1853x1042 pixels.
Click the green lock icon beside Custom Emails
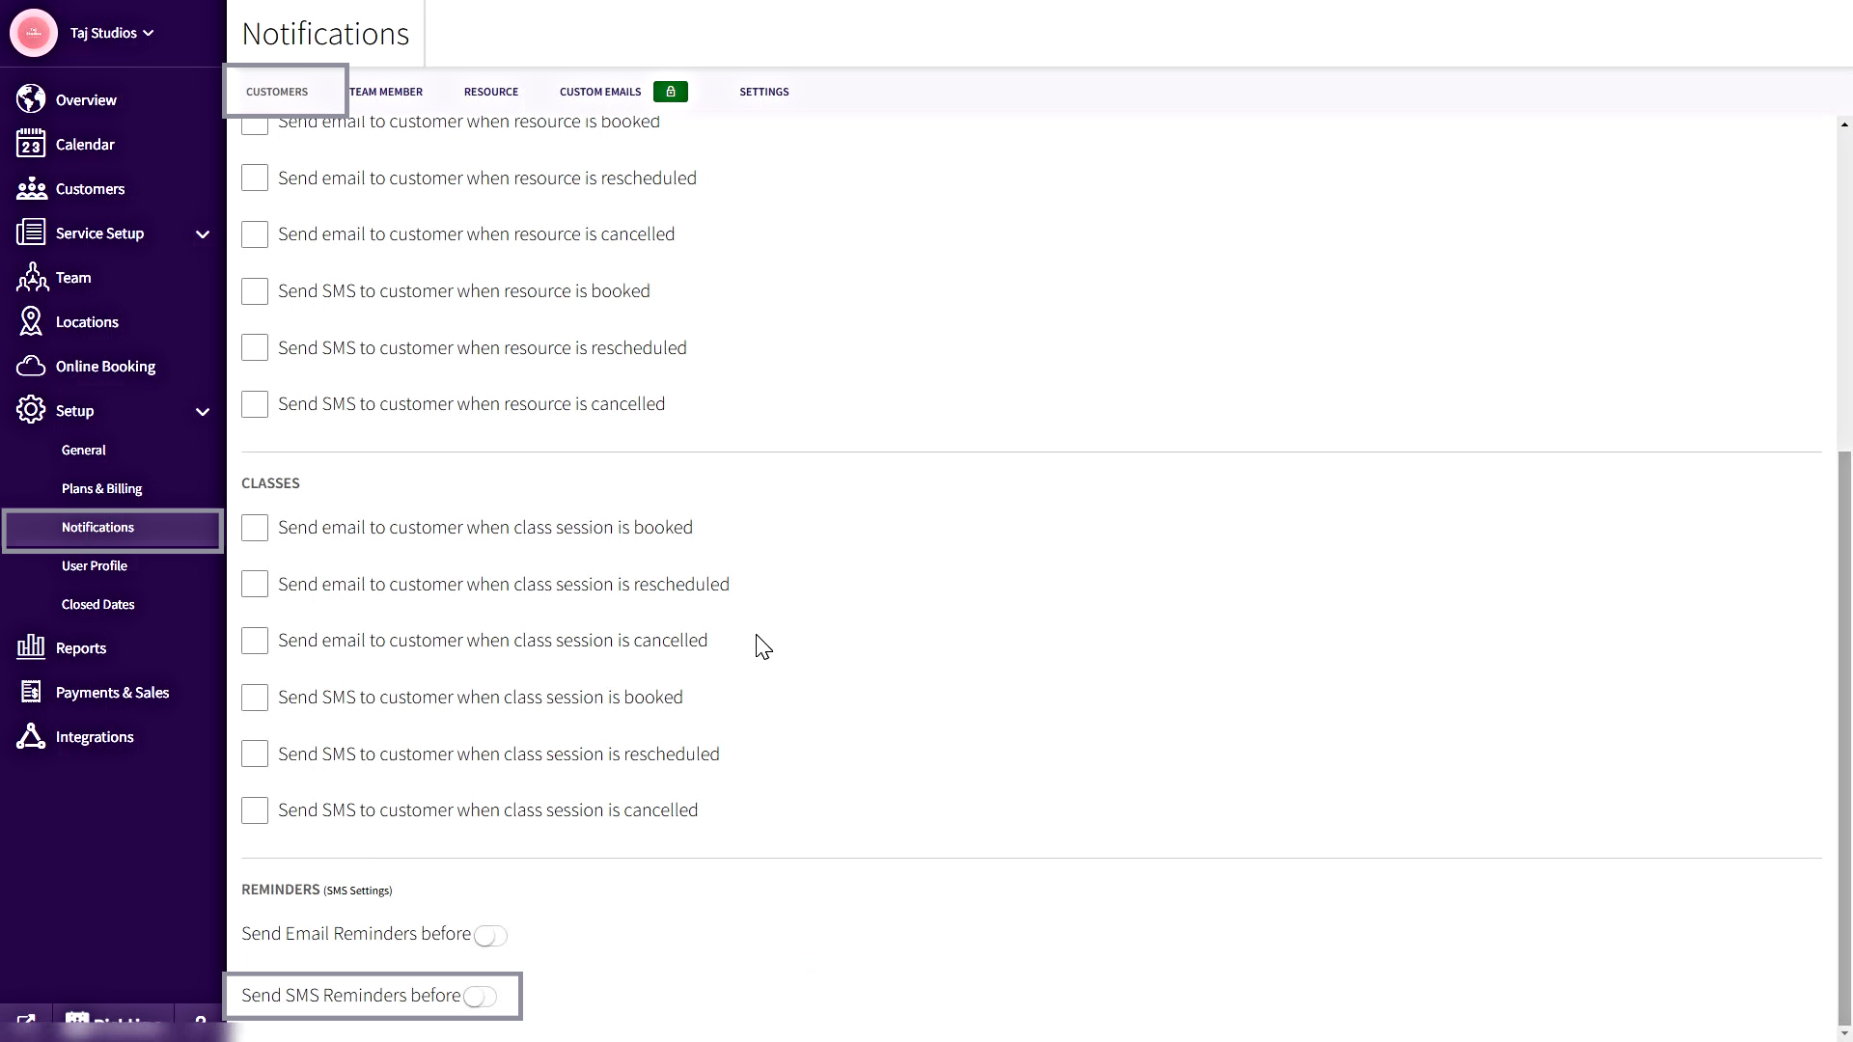(670, 92)
